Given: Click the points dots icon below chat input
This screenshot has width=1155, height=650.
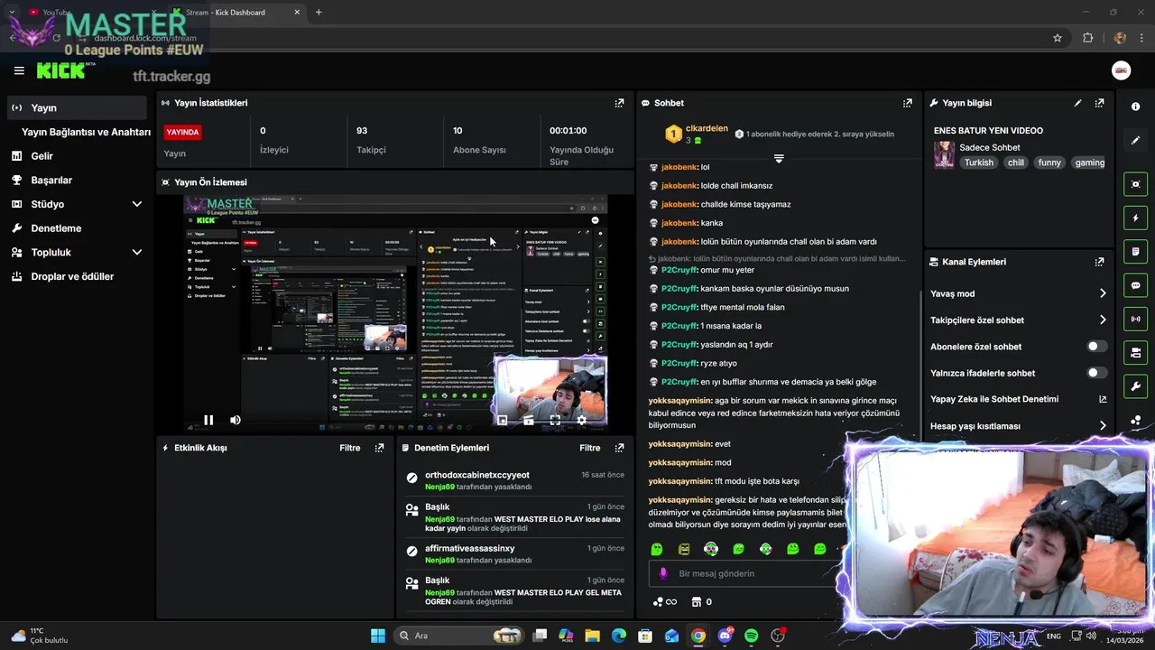Looking at the screenshot, I should pos(658,602).
